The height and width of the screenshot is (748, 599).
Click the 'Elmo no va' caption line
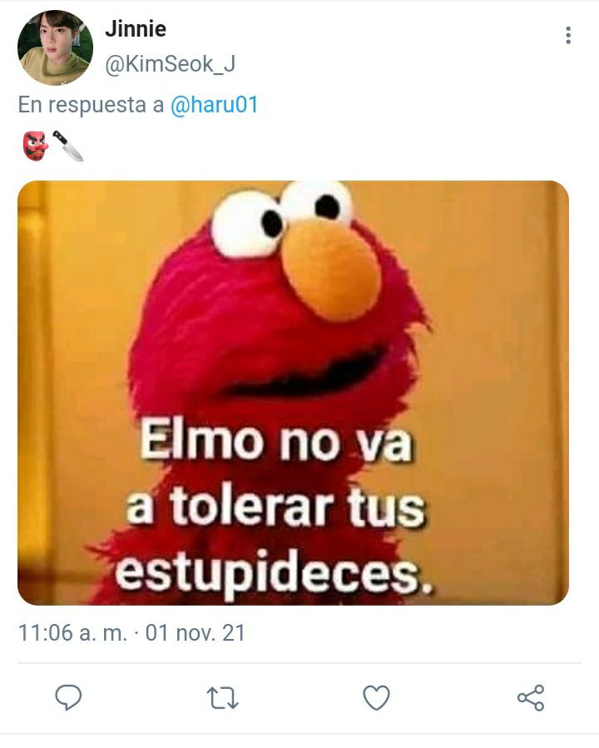pyautogui.click(x=276, y=441)
